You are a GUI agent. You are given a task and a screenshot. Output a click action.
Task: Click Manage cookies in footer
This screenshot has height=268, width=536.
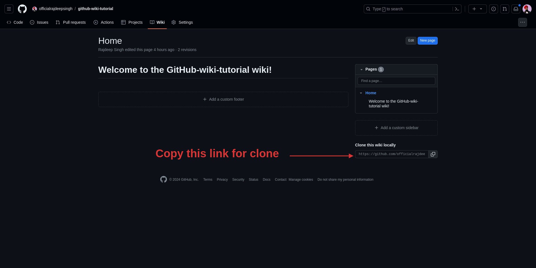tap(301, 180)
